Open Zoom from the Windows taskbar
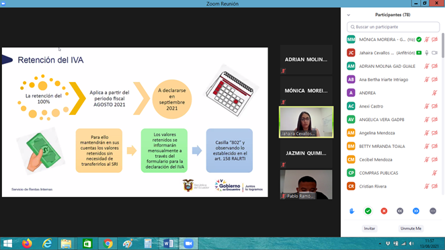 click(x=188, y=243)
